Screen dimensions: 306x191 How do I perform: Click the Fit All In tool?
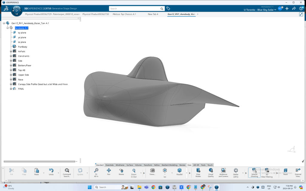coord(96,171)
